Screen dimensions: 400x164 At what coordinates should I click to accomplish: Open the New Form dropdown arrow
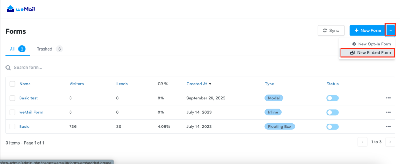pos(391,30)
